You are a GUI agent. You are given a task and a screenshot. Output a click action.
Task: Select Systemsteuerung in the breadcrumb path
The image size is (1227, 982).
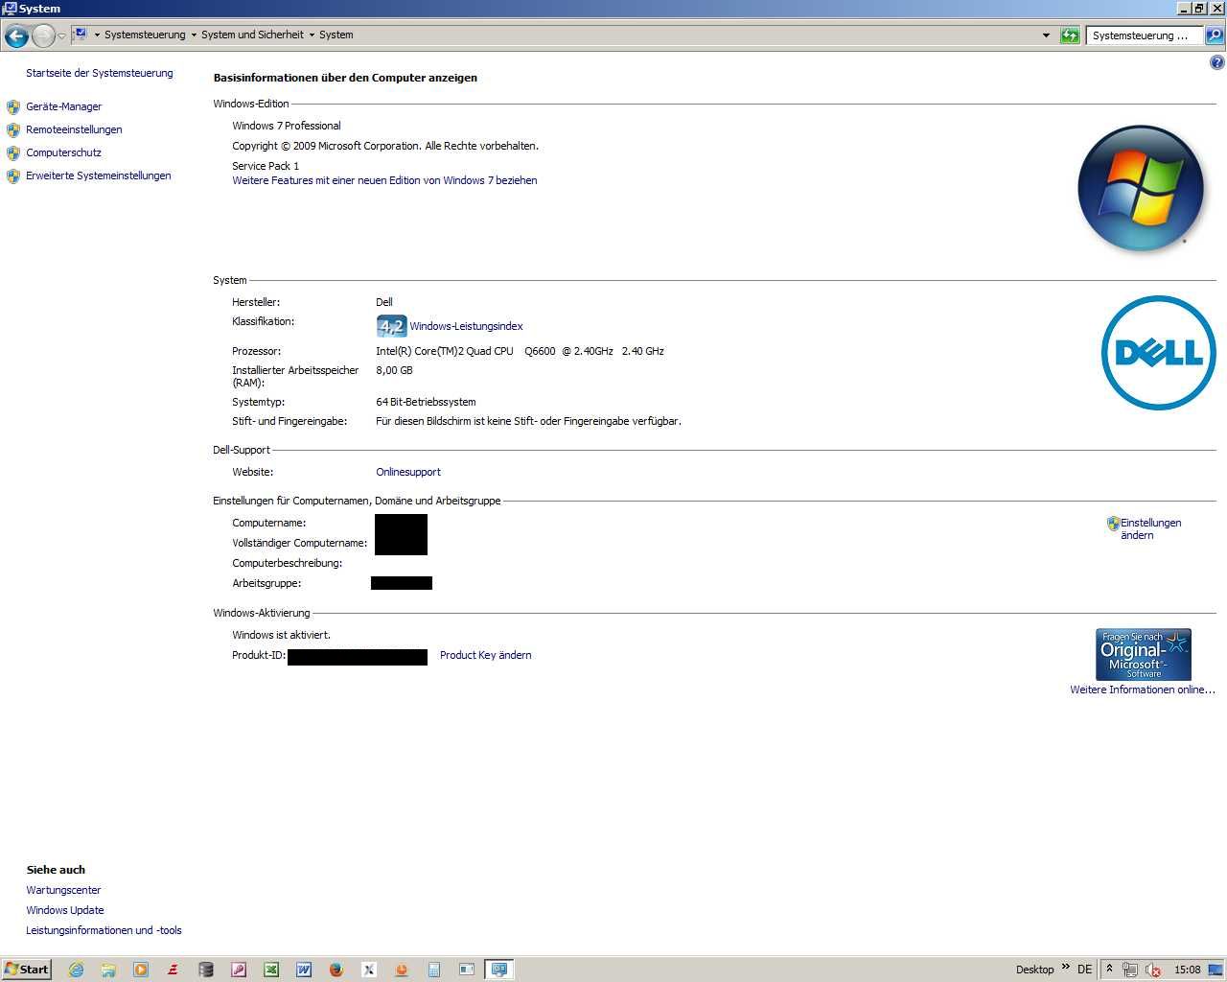tap(145, 35)
